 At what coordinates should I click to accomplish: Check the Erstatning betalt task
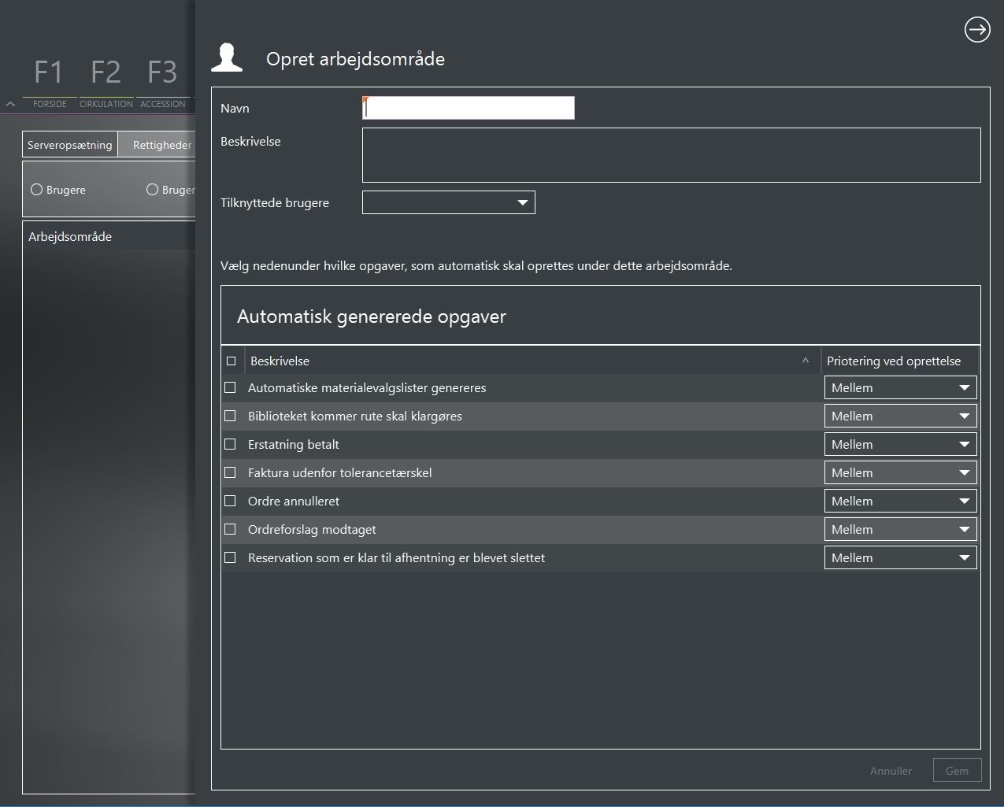230,444
